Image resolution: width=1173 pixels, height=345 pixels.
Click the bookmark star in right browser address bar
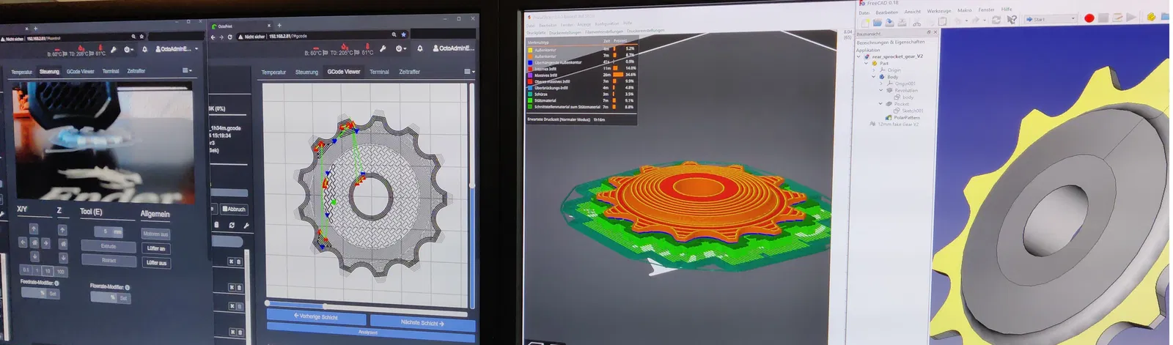403,34
